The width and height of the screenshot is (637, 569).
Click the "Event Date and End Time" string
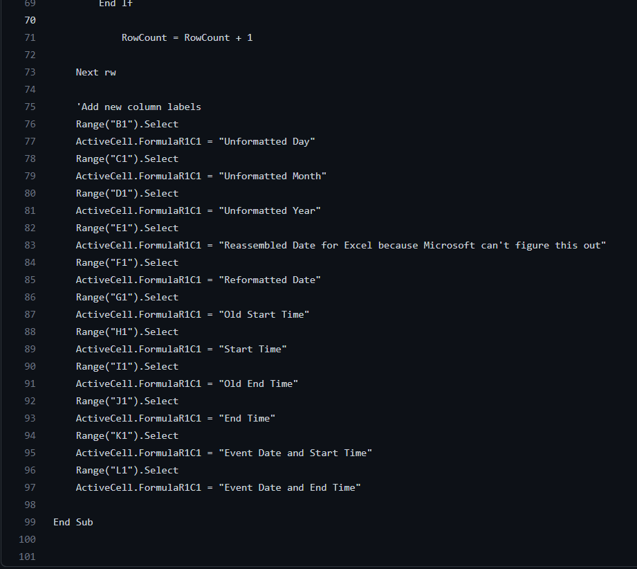(290, 487)
